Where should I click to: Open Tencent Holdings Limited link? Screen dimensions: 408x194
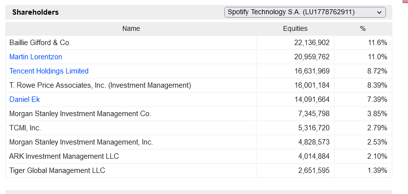pos(49,71)
